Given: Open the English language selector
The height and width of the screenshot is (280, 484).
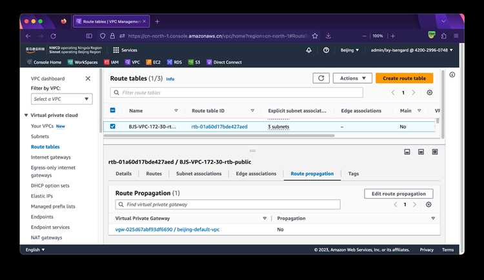Looking at the screenshot, I should 35,250.
